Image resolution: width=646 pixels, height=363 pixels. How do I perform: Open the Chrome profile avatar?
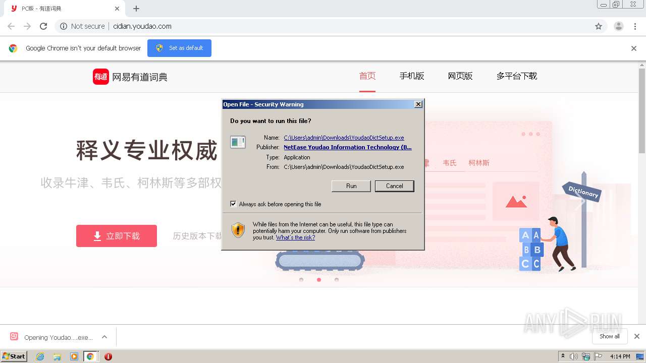tap(618, 26)
